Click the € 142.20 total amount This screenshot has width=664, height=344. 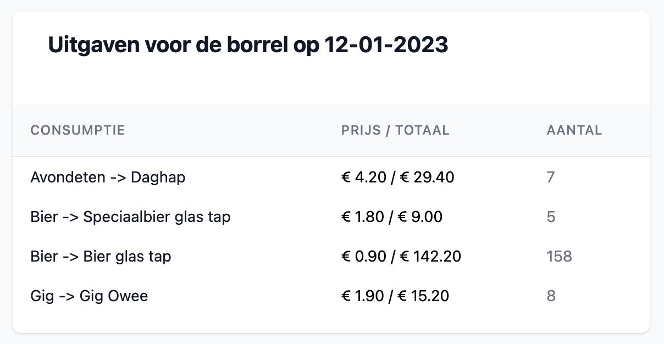click(429, 257)
